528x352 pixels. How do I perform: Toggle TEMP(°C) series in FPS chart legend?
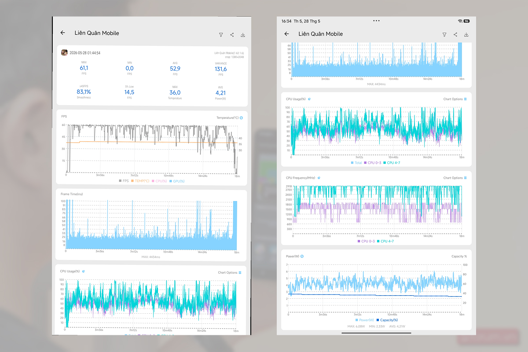click(x=140, y=181)
